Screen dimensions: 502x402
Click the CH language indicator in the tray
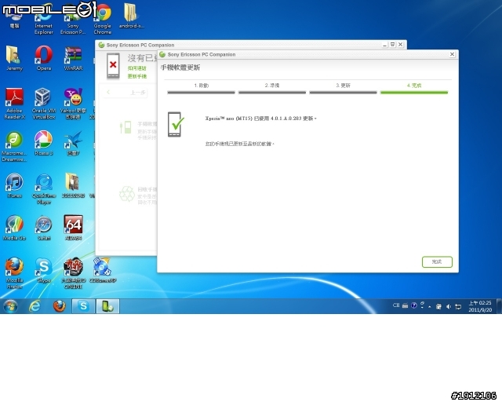(396, 305)
